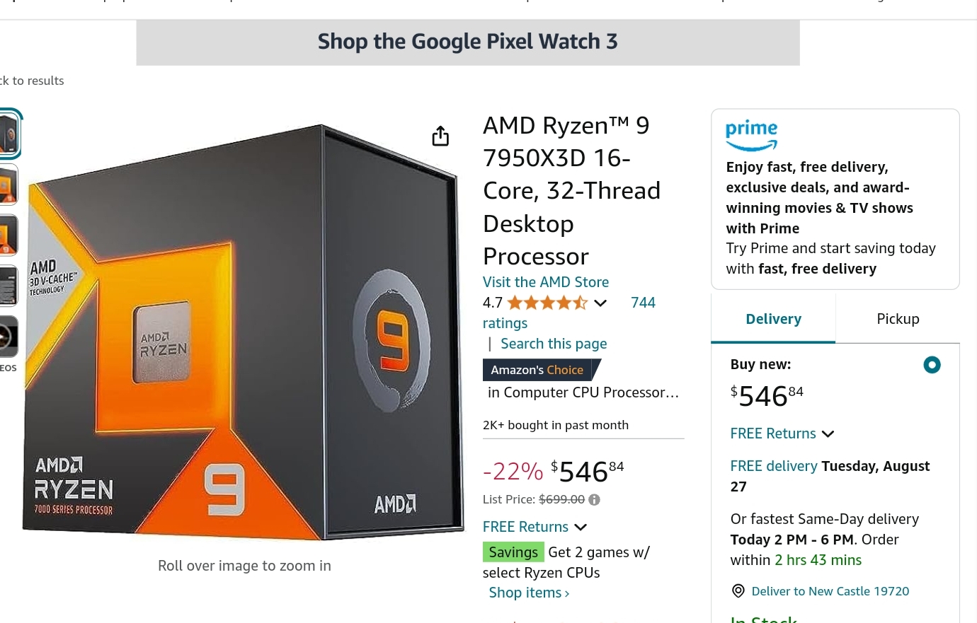Click the location pin delivery icon
The width and height of the screenshot is (977, 623).
[738, 591]
